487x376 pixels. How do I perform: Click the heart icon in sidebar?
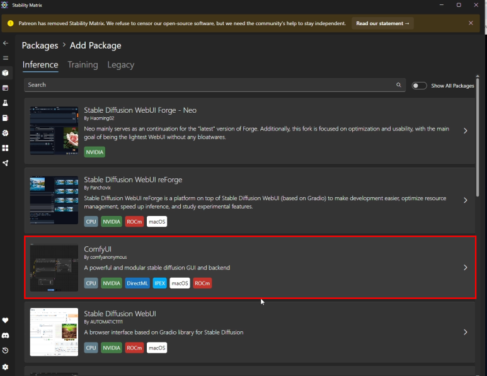(x=6, y=321)
